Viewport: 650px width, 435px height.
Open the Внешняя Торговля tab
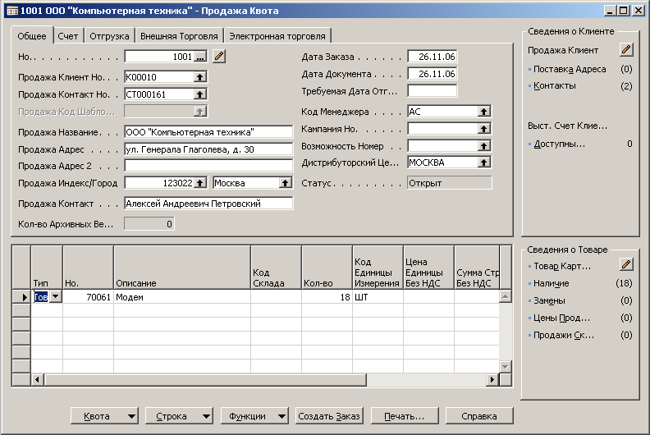pyautogui.click(x=179, y=36)
